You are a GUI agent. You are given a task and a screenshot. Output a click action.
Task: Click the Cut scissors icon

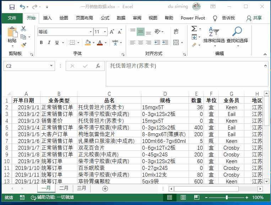pyautogui.click(x=23, y=29)
